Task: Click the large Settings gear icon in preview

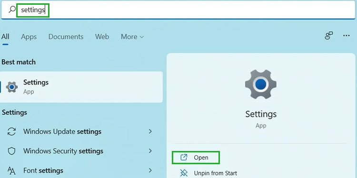Action: [x=261, y=84]
